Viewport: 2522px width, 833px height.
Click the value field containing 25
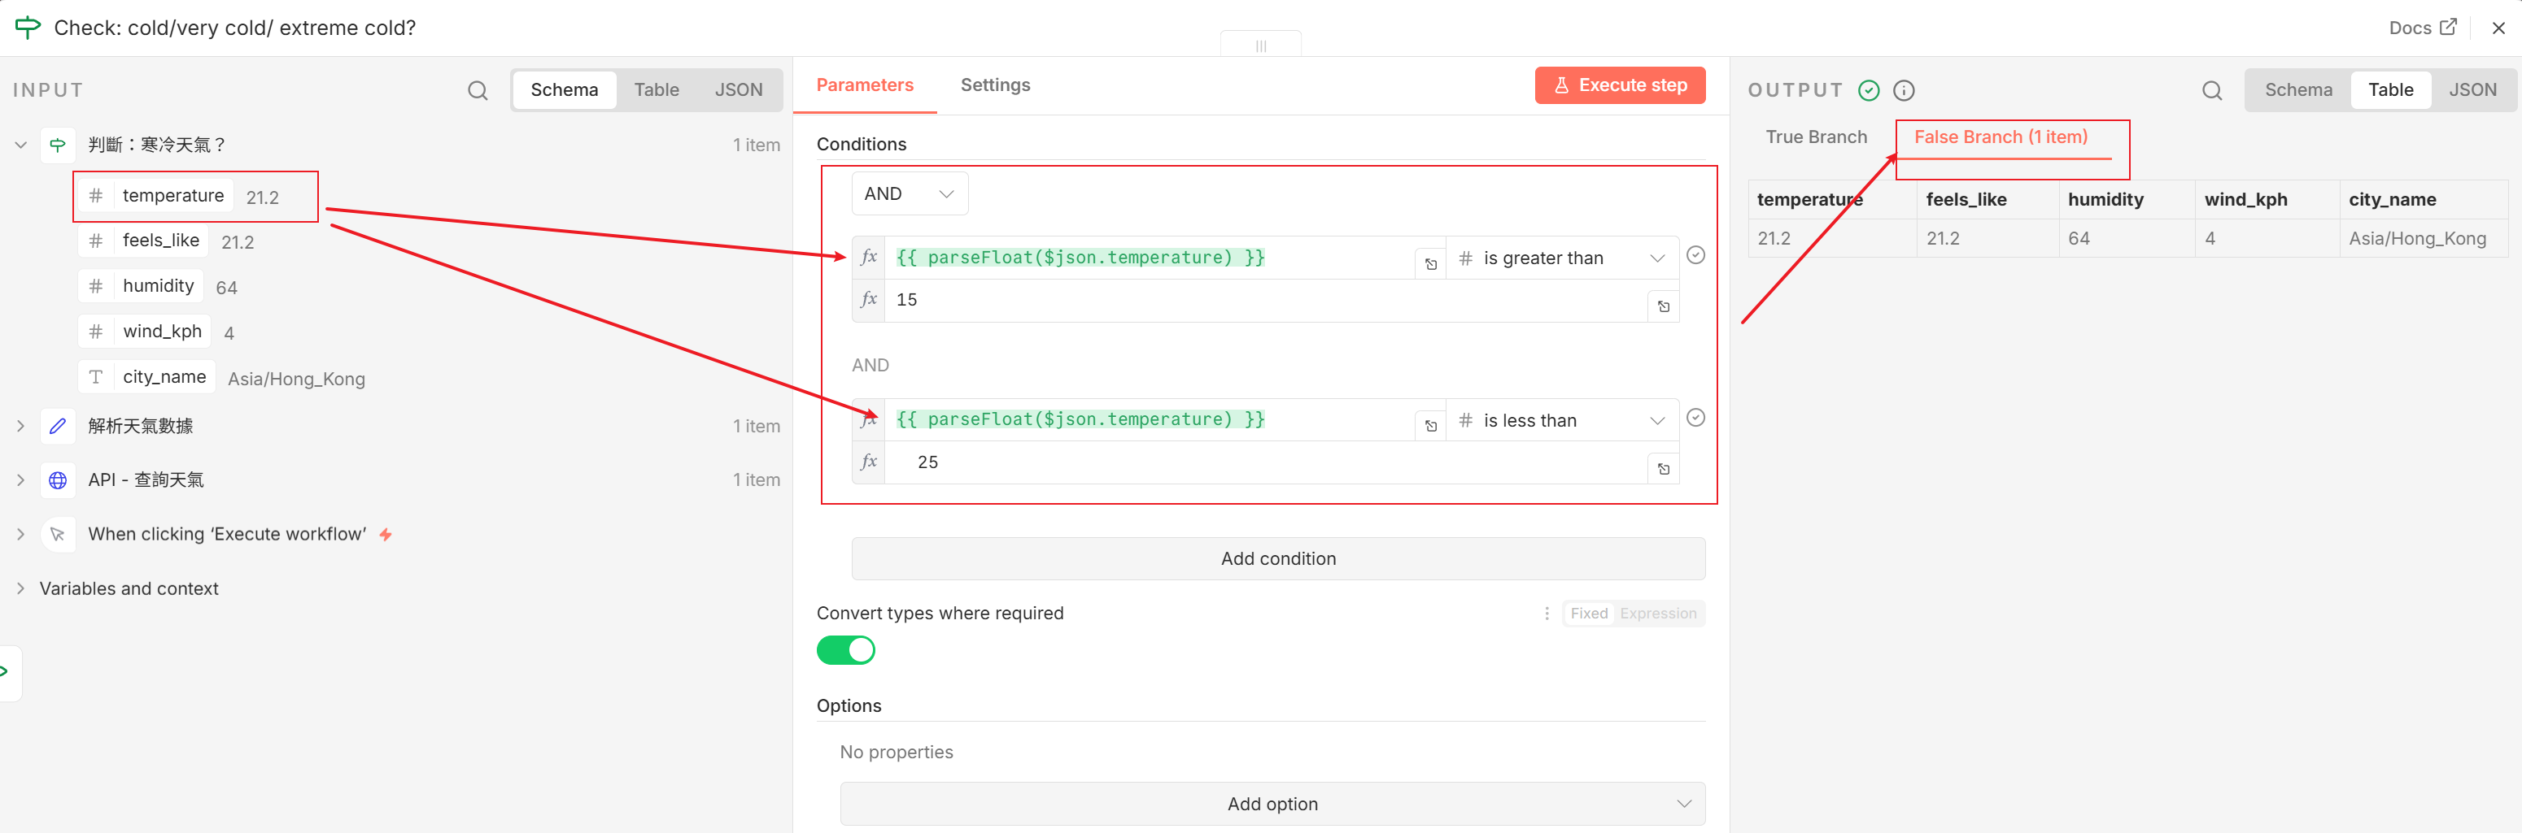[x=1263, y=462]
